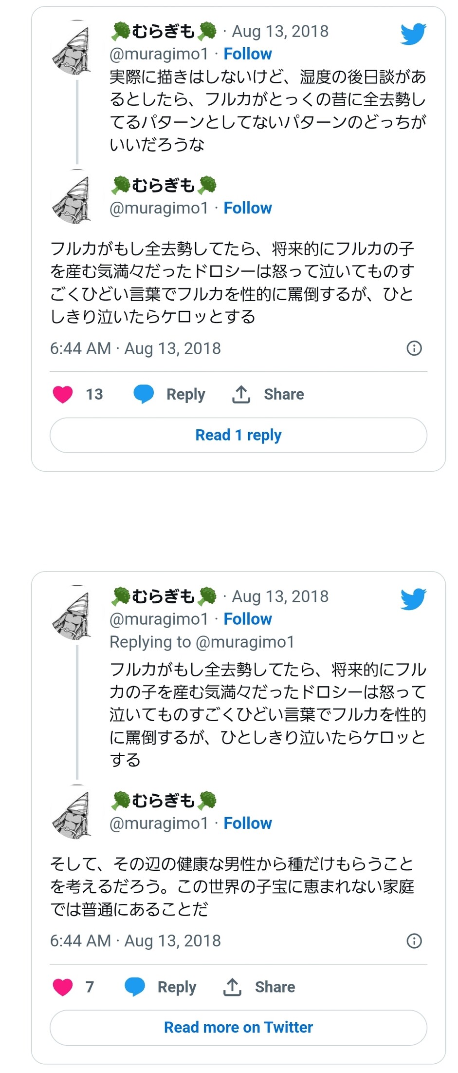The width and height of the screenshot is (458, 1073).
Task: Follow @muragimo1 from first card's main tweet
Action: pos(247,208)
